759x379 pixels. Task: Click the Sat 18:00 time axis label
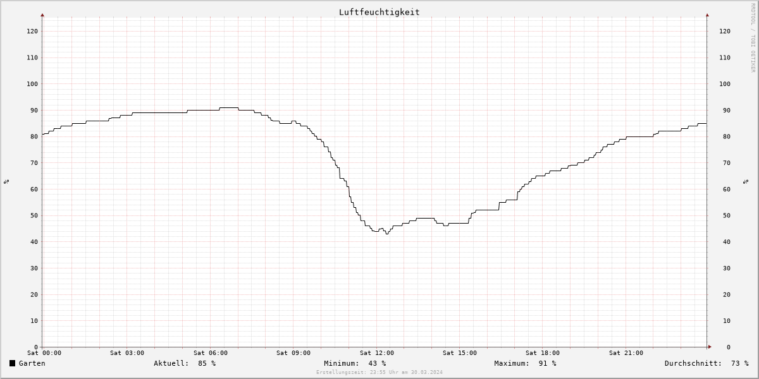click(x=543, y=353)
